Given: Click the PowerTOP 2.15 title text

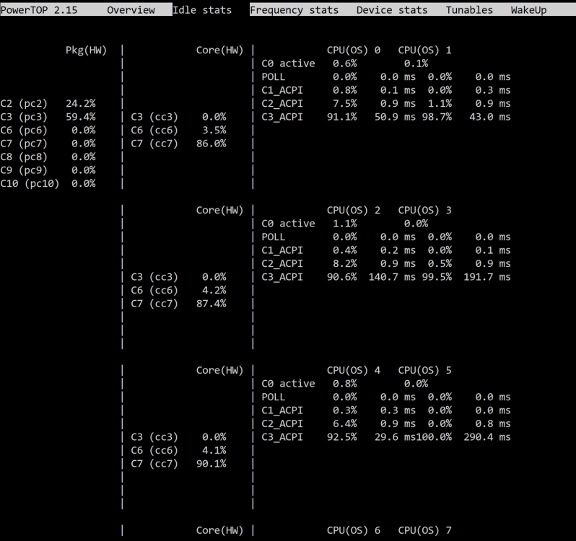Looking at the screenshot, I should point(39,10).
